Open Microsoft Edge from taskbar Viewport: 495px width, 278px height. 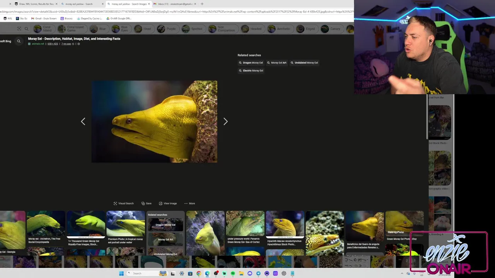click(x=207, y=273)
